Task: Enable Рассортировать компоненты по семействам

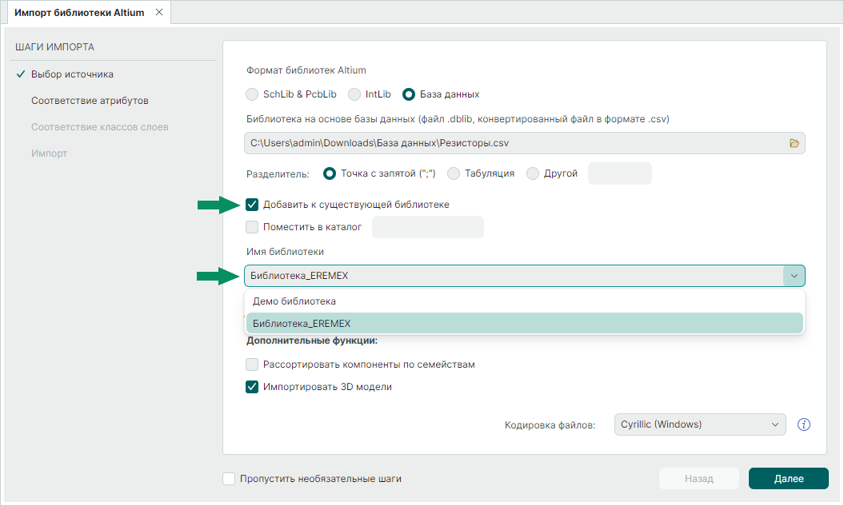Action: 253,365
